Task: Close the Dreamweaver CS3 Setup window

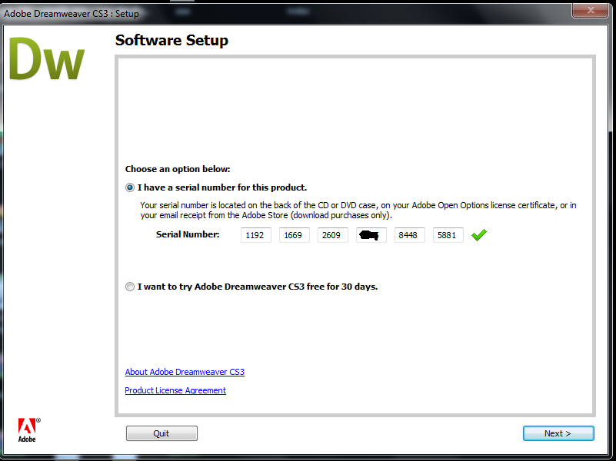Action: coord(590,10)
